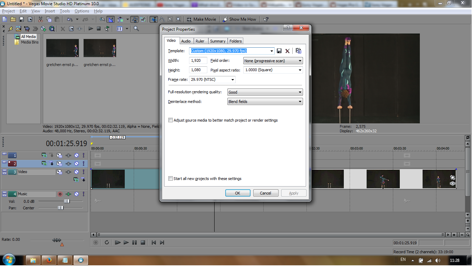Check Start all new projects with these settings
This screenshot has height=266, width=472.
click(170, 179)
